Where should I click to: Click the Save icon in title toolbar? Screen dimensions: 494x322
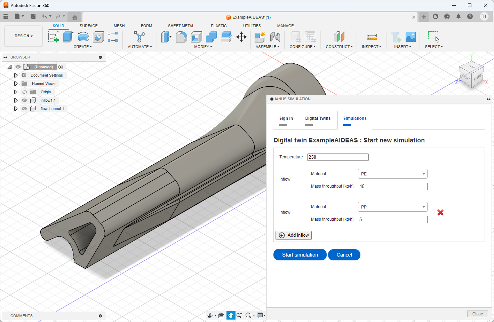[x=33, y=16]
